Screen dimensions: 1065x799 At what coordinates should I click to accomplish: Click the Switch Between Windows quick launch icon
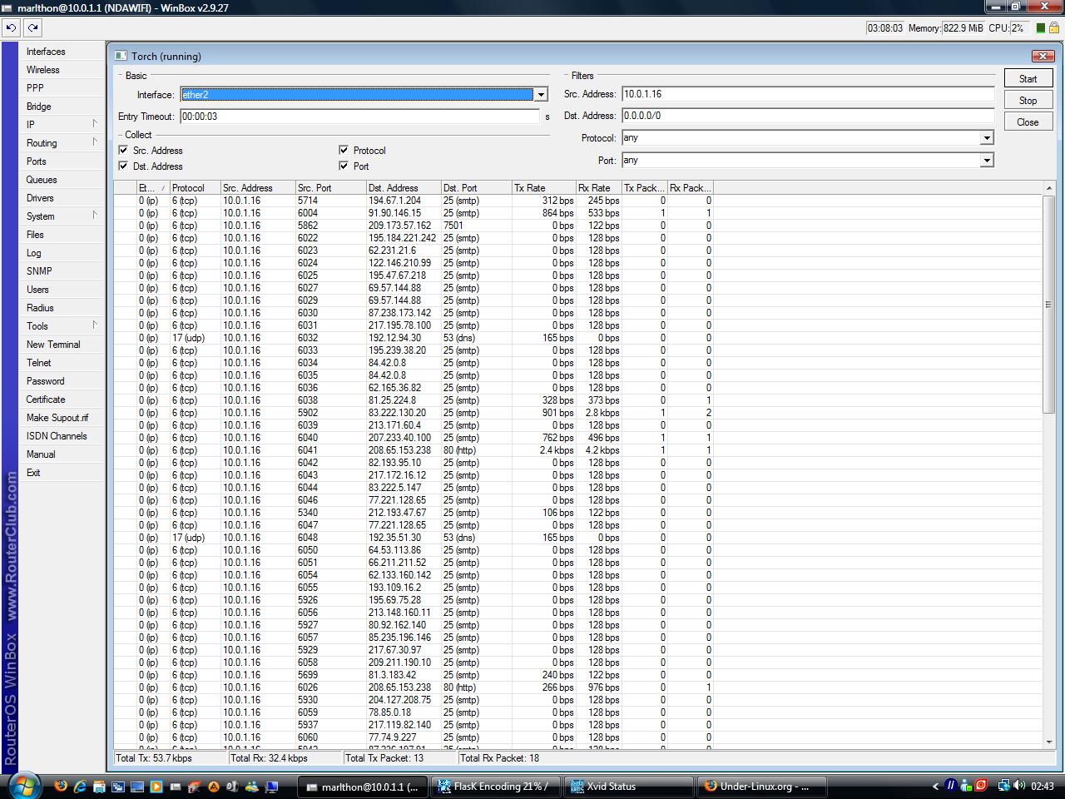pos(118,786)
